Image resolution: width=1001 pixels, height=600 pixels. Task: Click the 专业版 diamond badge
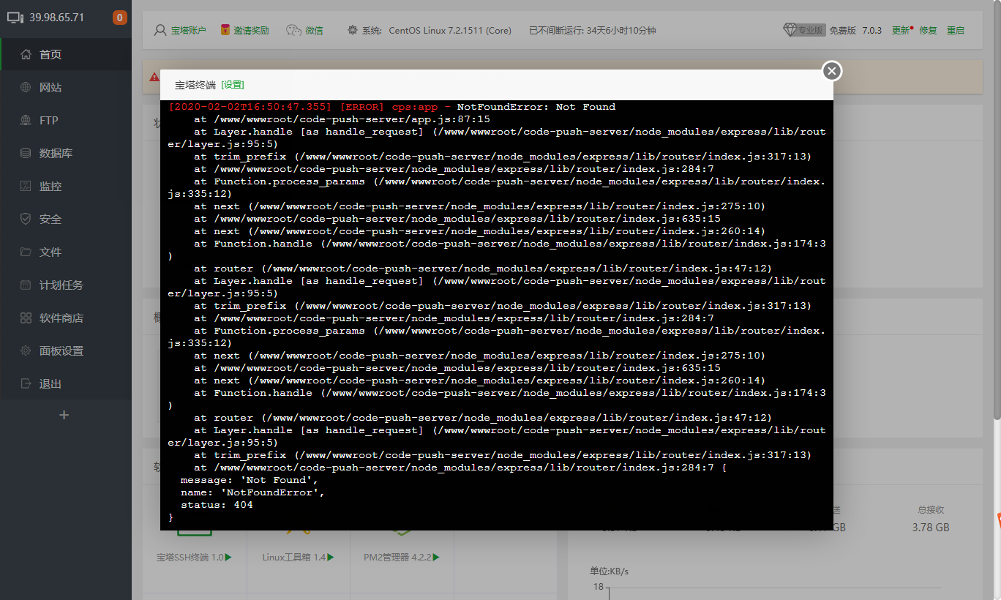coord(803,30)
